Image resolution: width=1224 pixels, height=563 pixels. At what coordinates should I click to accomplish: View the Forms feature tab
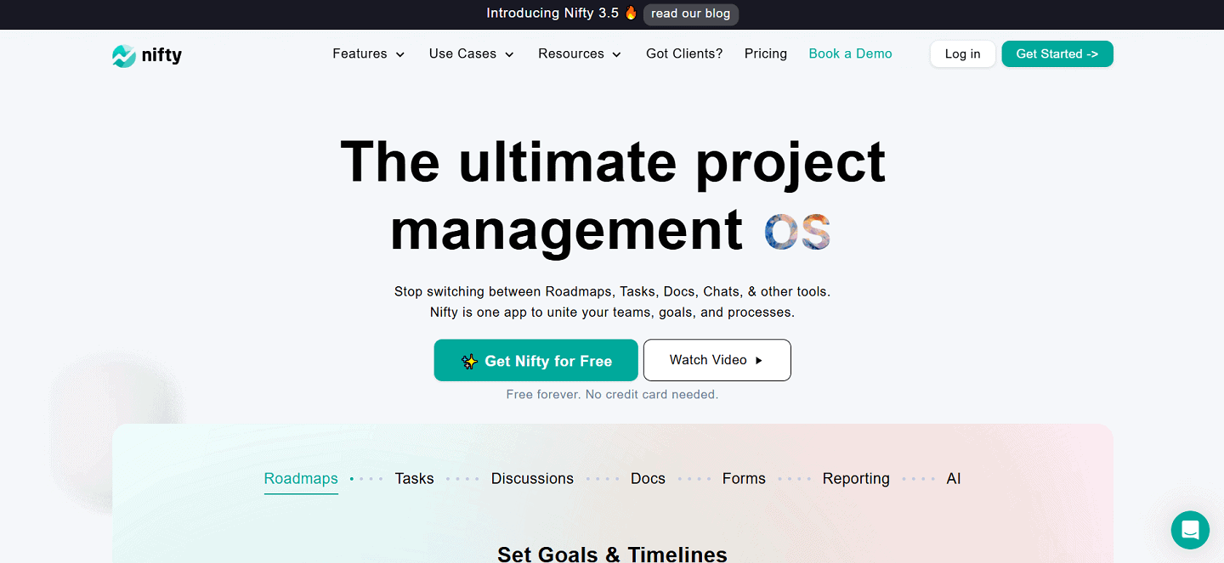tap(743, 478)
